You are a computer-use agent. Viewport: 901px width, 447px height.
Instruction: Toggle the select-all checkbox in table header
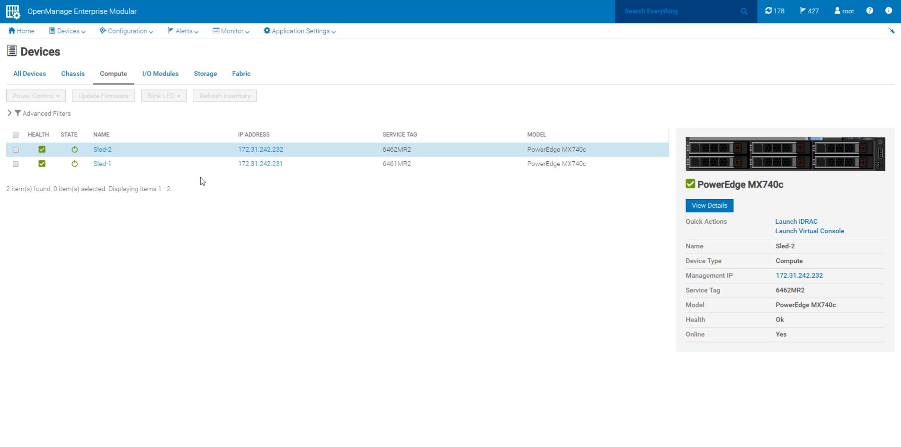pos(16,135)
